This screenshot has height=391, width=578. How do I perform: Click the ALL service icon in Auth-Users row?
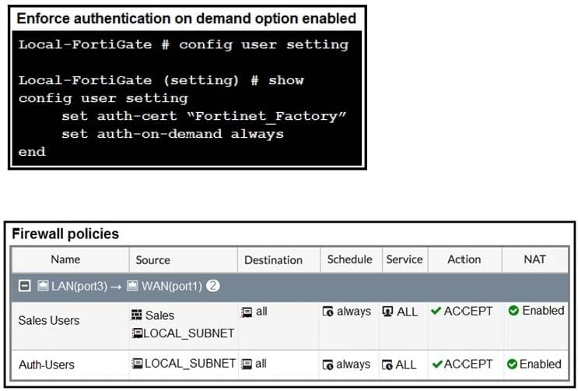[387, 365]
